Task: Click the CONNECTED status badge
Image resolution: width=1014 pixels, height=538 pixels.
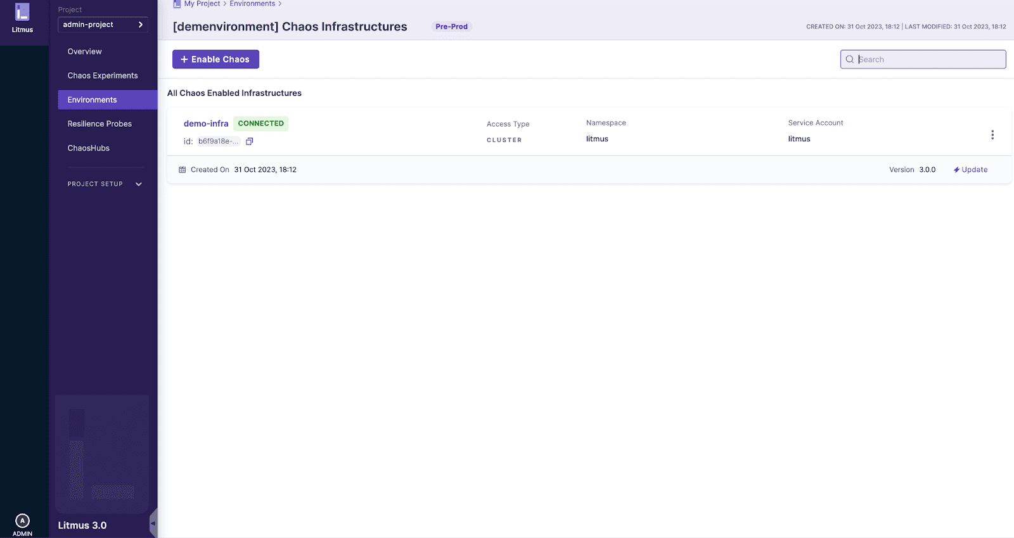Action: point(260,124)
